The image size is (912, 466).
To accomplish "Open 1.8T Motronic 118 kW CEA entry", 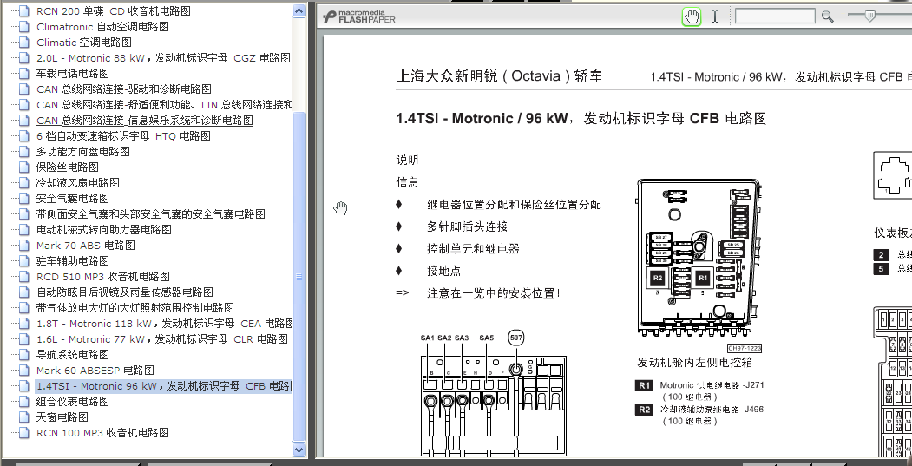I will click(164, 324).
